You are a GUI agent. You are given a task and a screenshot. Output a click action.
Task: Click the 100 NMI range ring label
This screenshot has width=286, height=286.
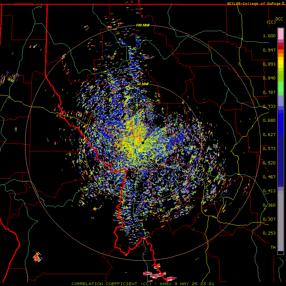click(143, 25)
